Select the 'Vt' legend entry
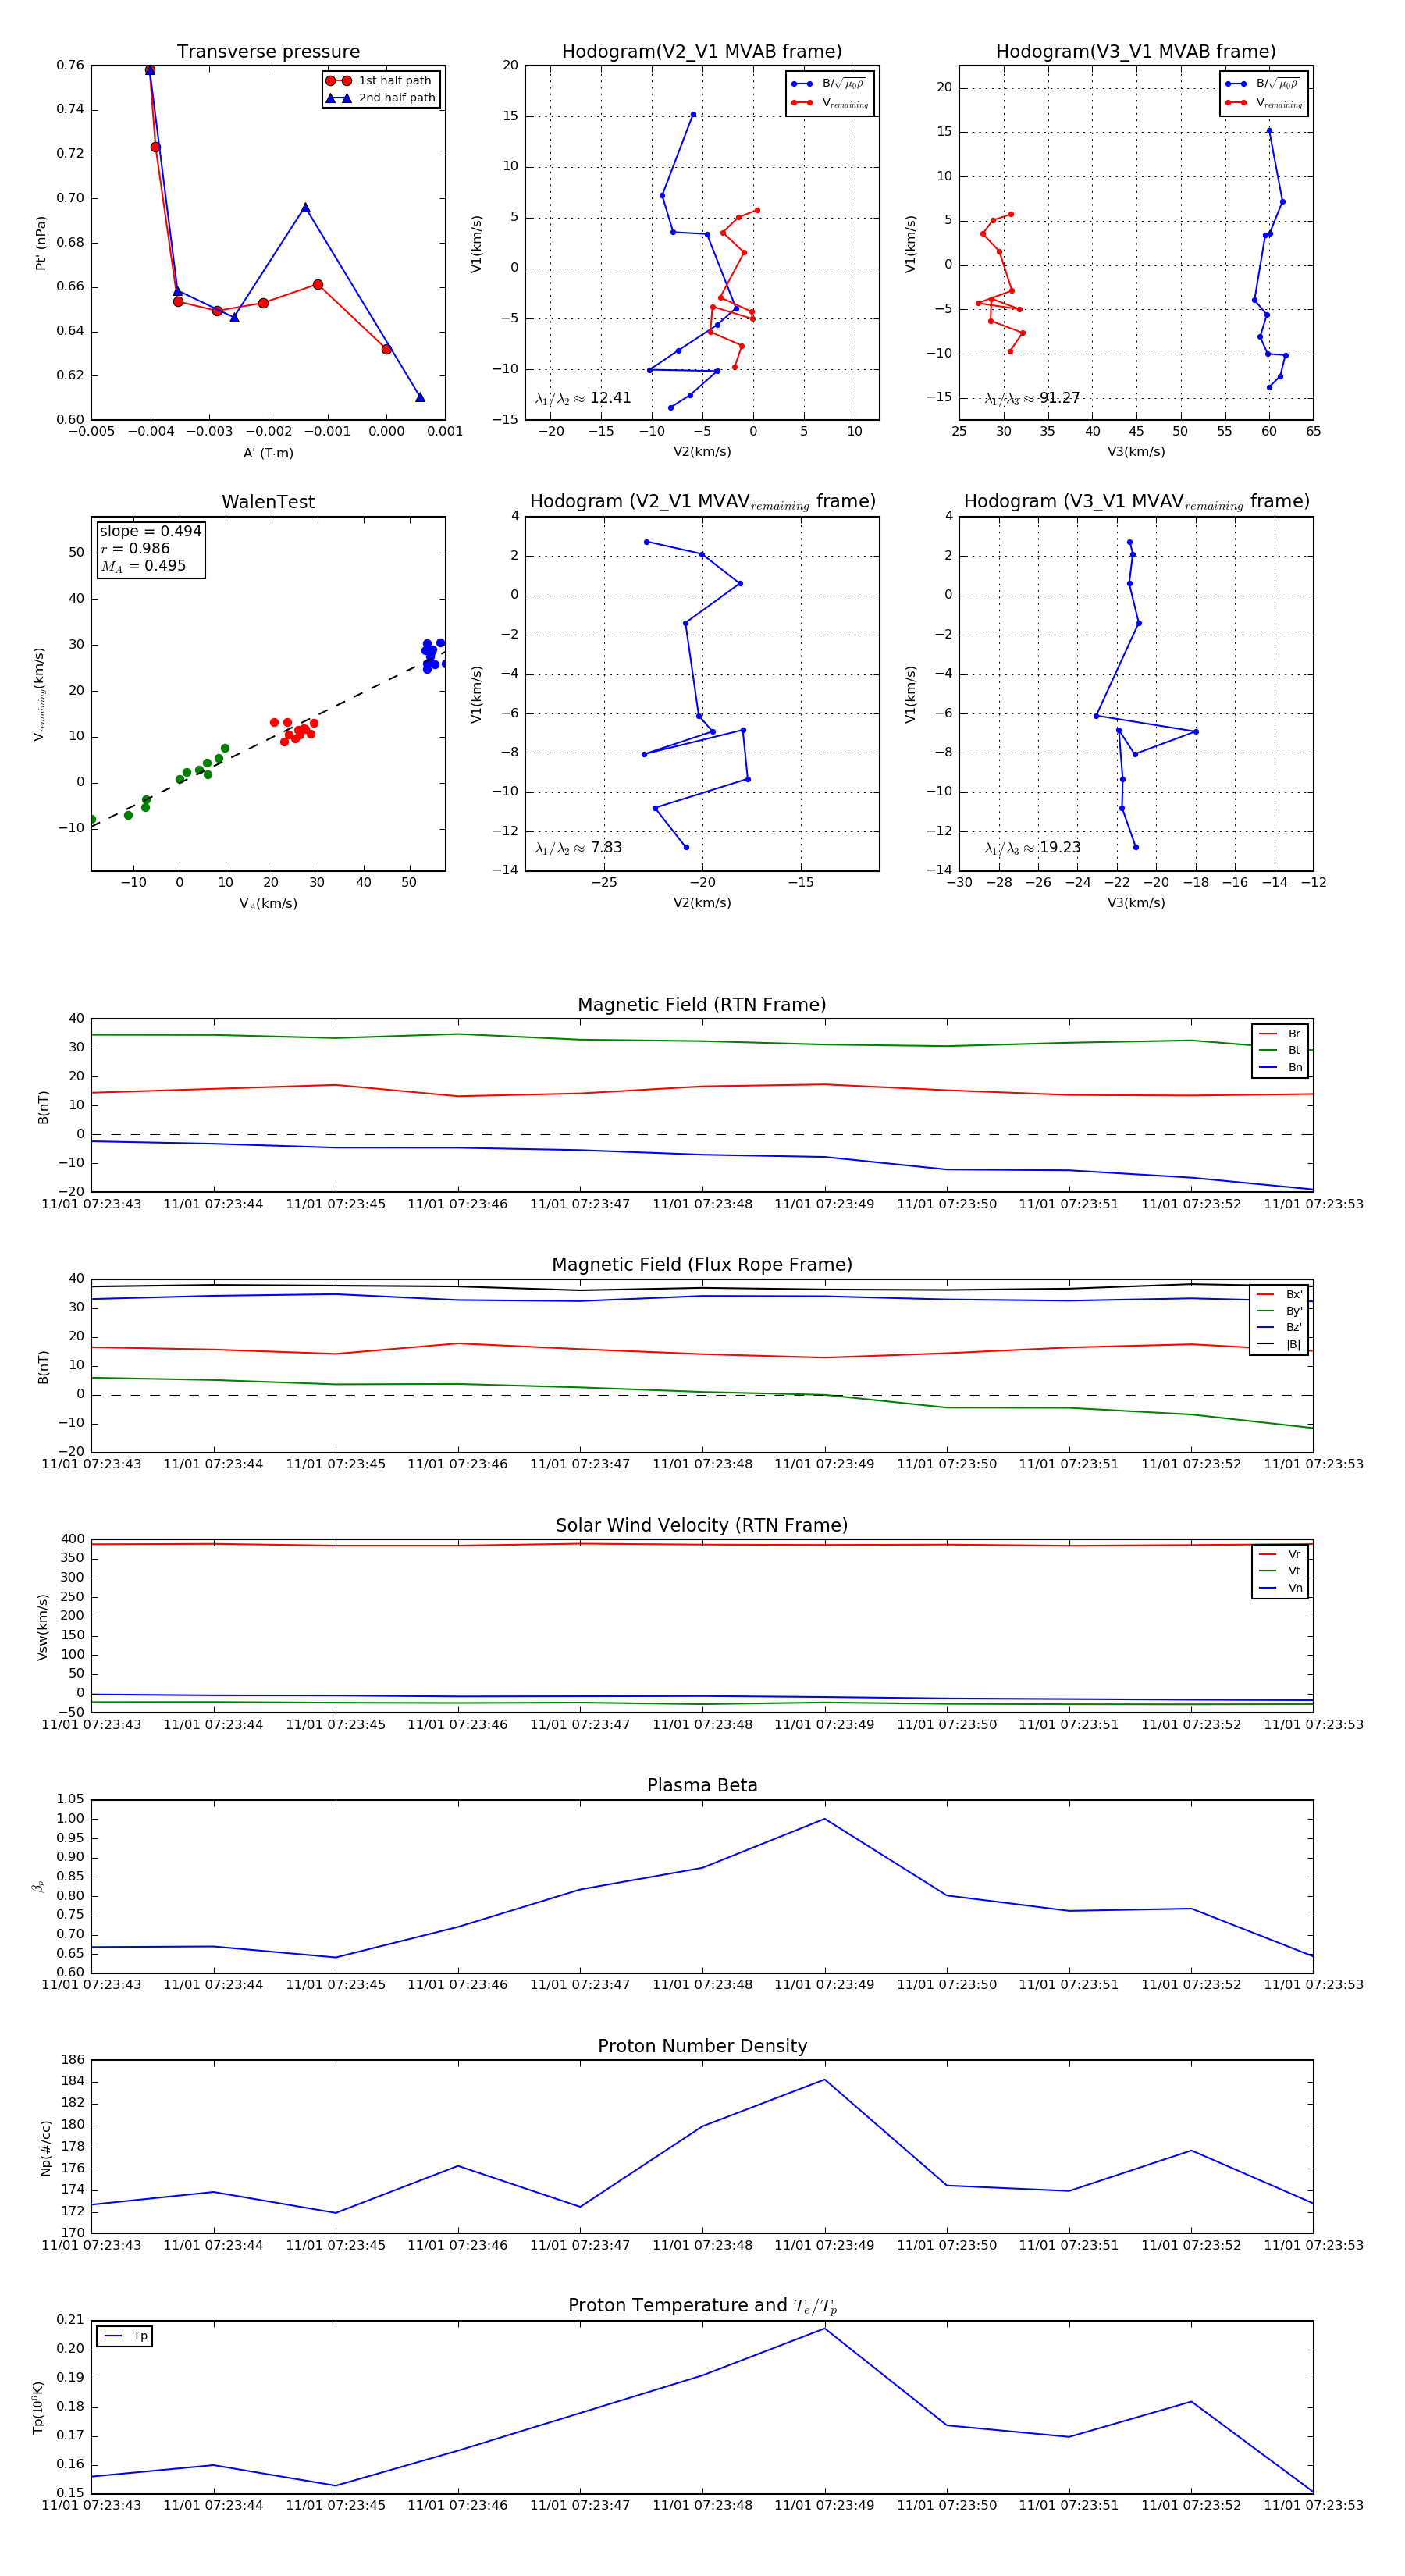 pyautogui.click(x=1280, y=1571)
